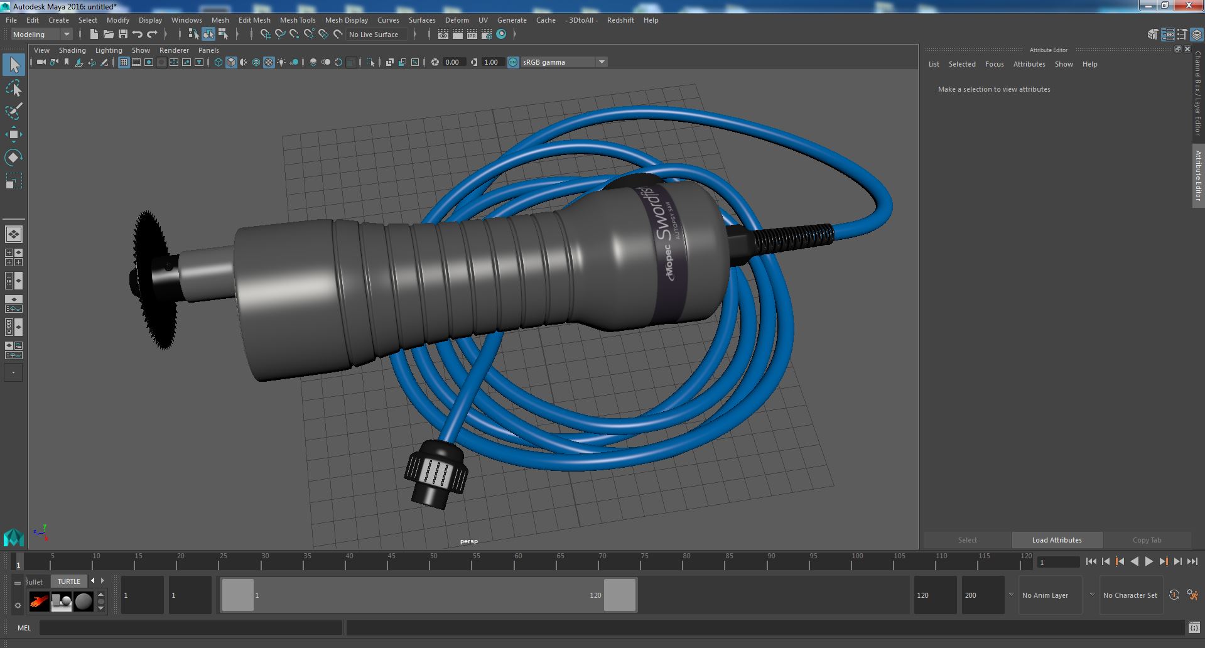This screenshot has width=1205, height=648.
Task: Toggle smooth shade all cube icon
Action: click(x=231, y=62)
